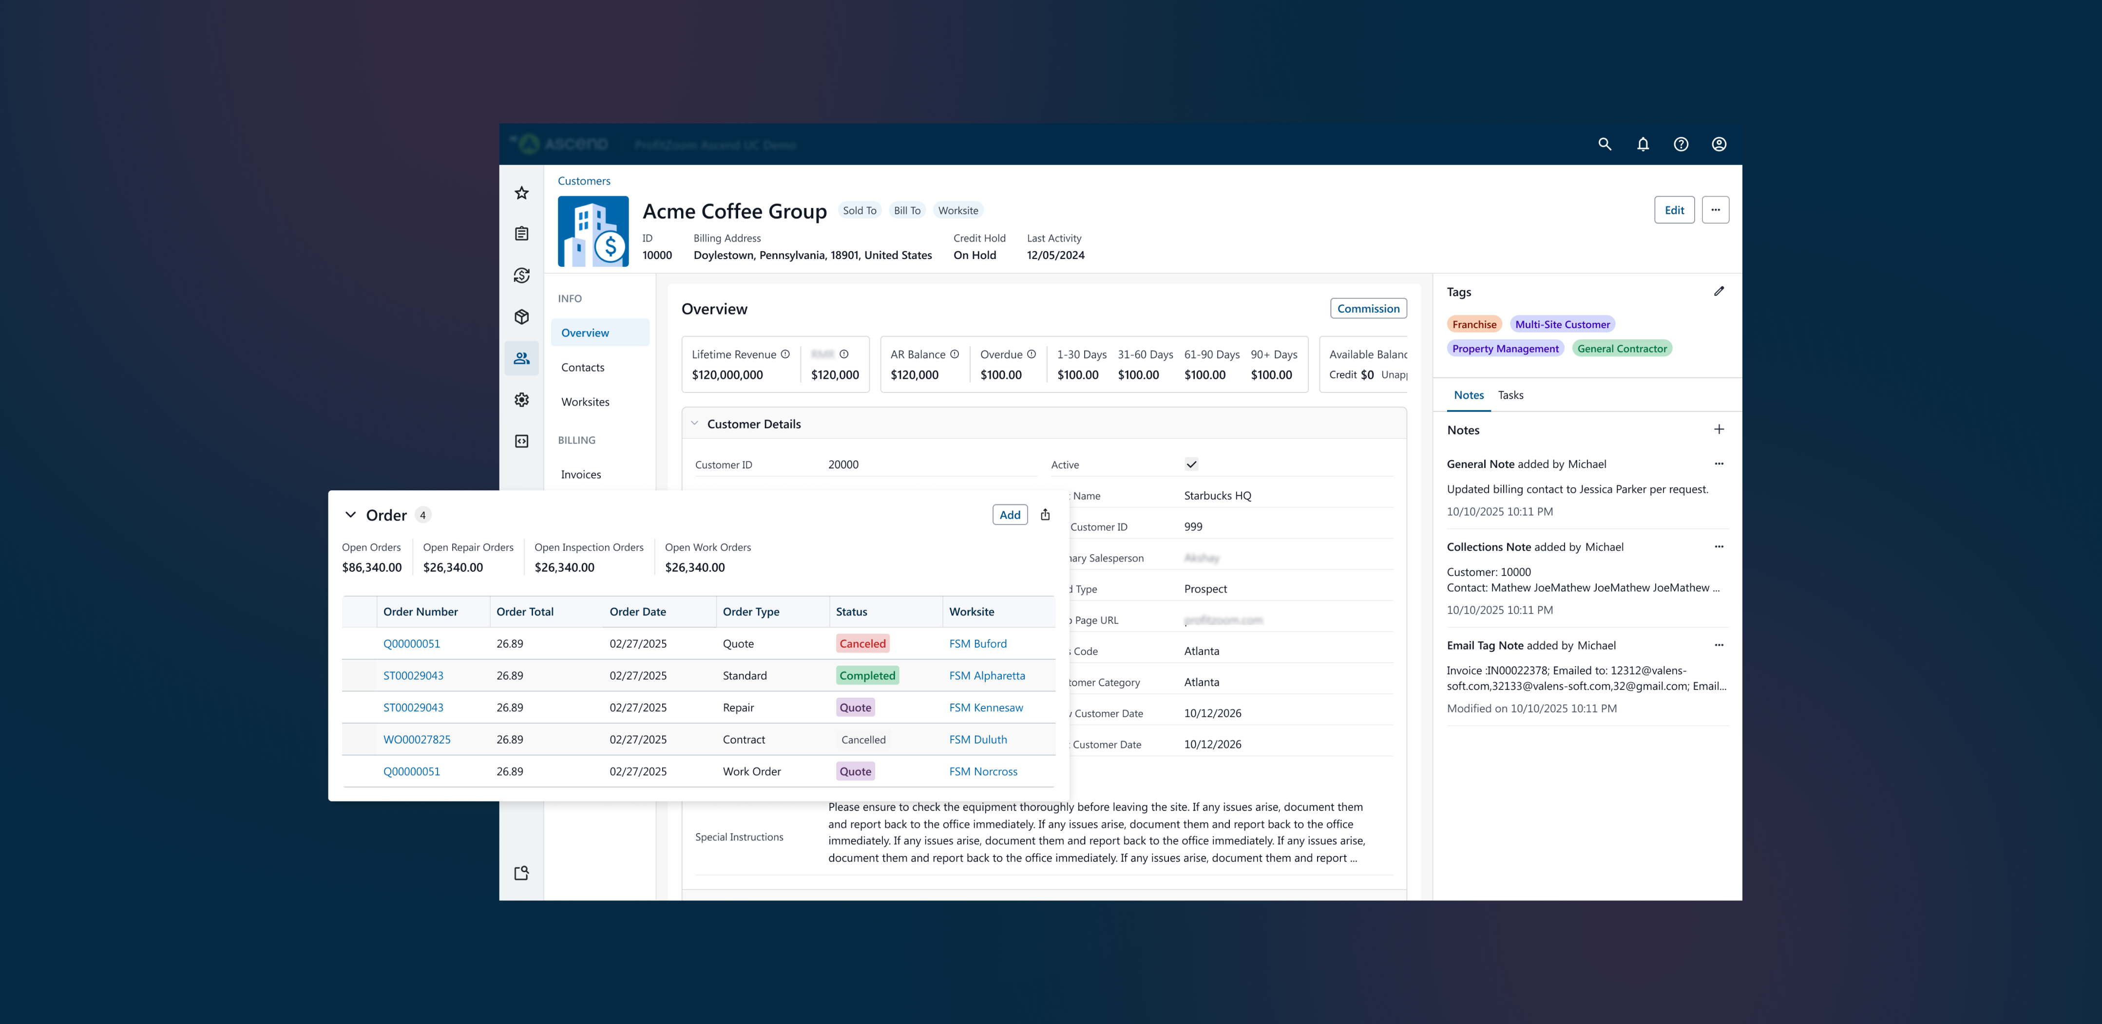Open ST00029043 in the Completed row
2102x1024 pixels.
(x=414, y=676)
